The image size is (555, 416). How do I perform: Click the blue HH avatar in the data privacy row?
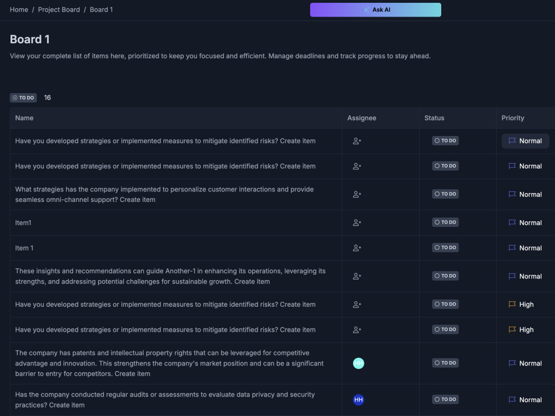pyautogui.click(x=359, y=400)
